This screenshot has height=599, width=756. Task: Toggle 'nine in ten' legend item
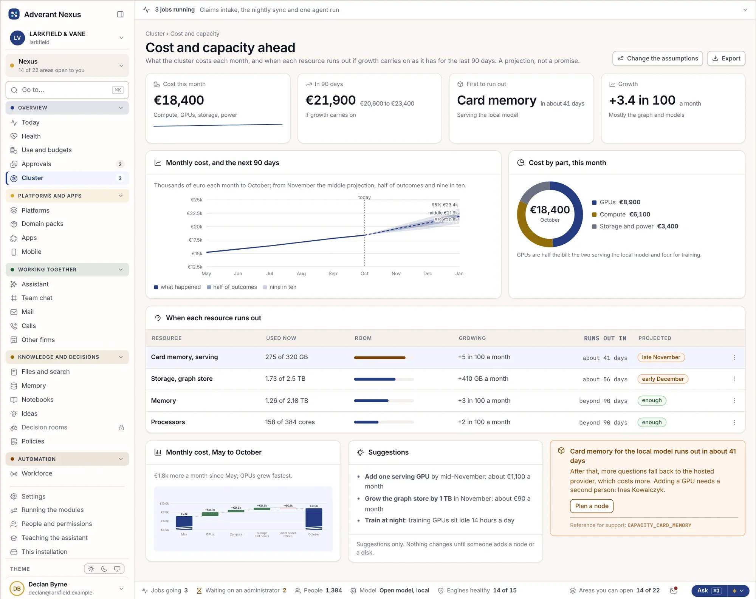[x=280, y=287]
